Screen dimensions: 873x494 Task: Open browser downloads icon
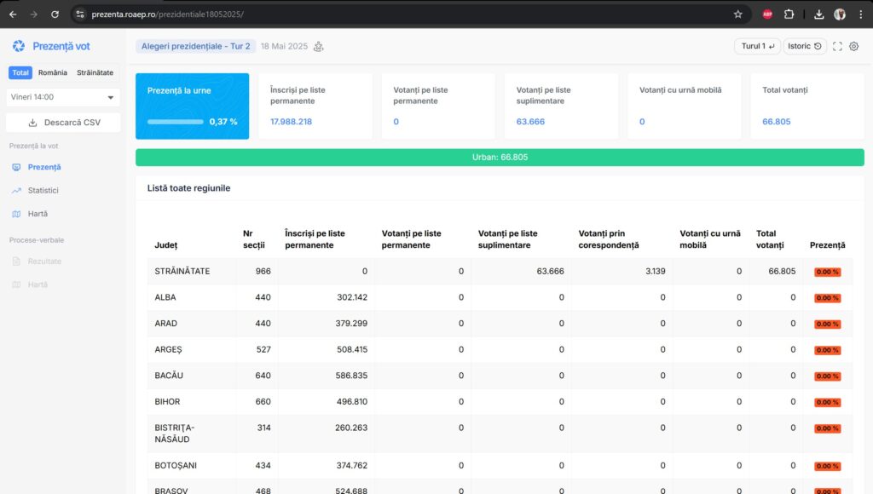pyautogui.click(x=818, y=14)
